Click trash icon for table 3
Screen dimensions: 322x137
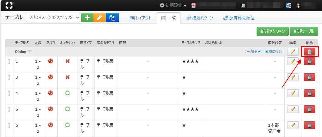pos(309,77)
